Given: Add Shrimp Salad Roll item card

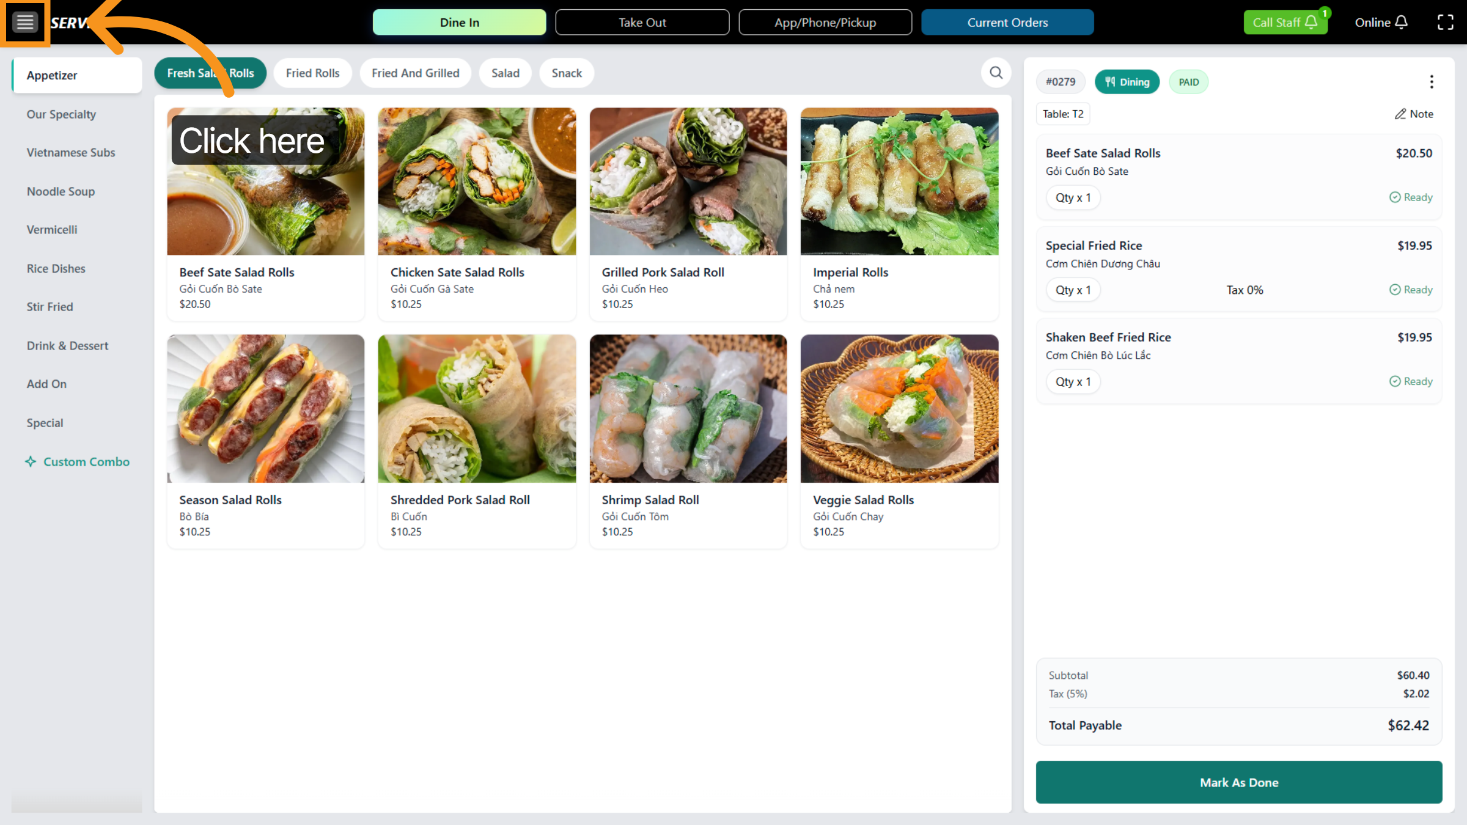Looking at the screenshot, I should tap(688, 440).
